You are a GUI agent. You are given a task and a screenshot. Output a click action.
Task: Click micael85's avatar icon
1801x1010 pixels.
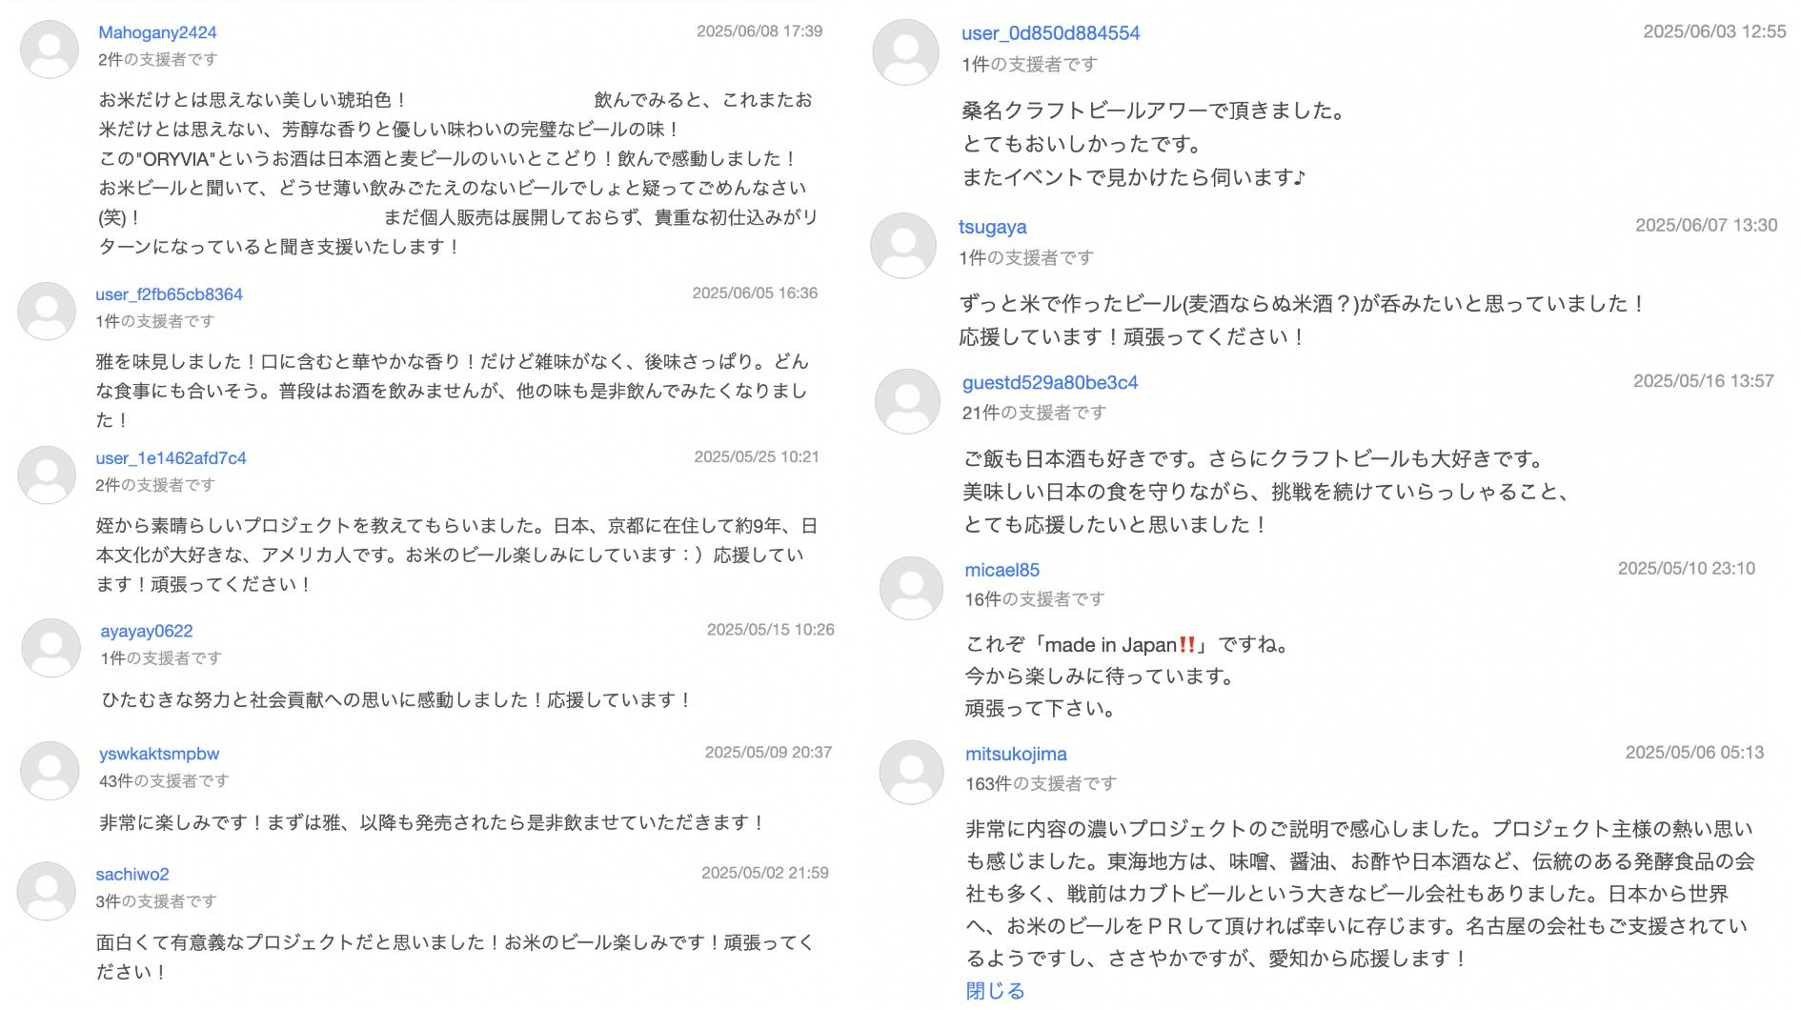(x=911, y=588)
